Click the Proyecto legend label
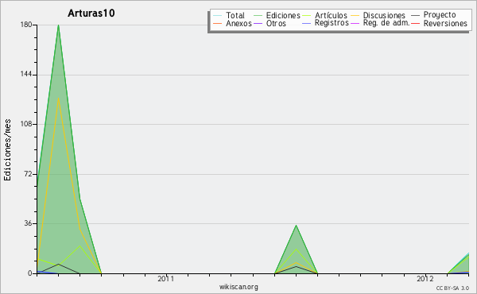This screenshot has height=294, width=477. [x=440, y=15]
